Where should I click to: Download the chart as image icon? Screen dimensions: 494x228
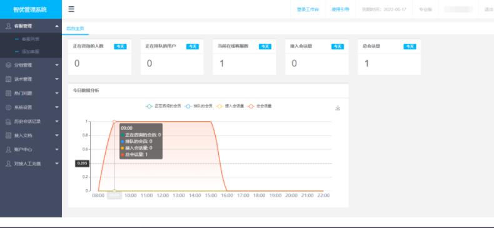click(x=338, y=108)
